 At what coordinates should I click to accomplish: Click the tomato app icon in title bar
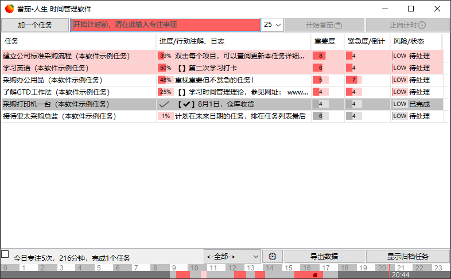point(9,9)
